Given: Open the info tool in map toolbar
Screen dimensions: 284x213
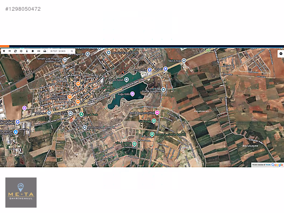Looking at the screenshot, I should click(x=27, y=51).
